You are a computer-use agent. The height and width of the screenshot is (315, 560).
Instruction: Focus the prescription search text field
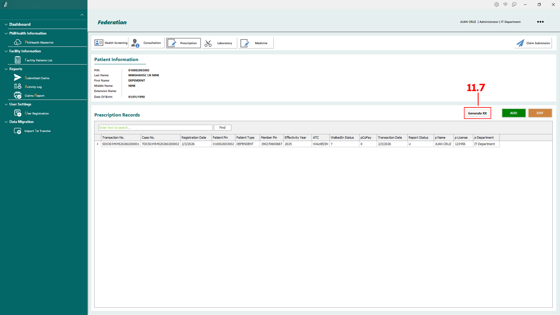155,128
